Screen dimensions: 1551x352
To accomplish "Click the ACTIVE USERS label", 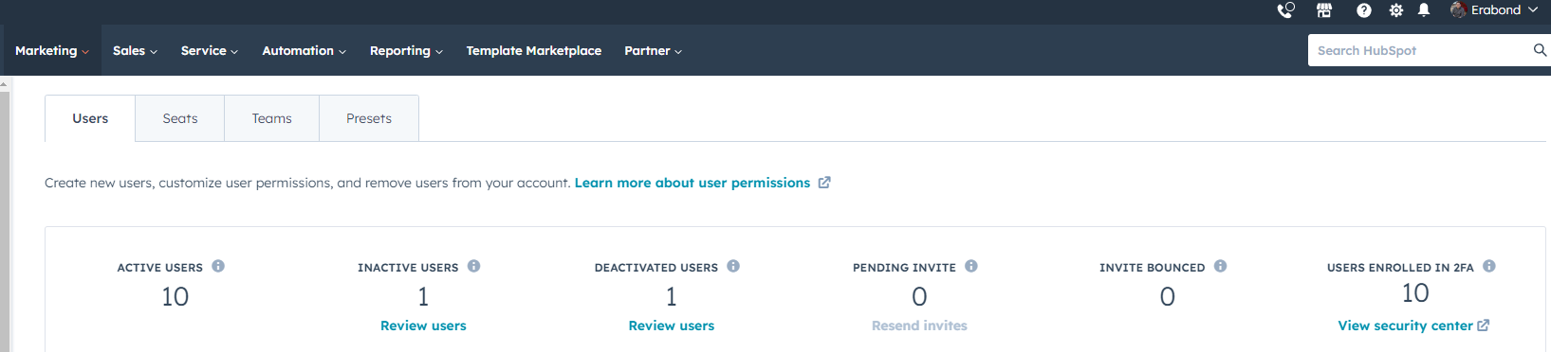I will click(159, 268).
